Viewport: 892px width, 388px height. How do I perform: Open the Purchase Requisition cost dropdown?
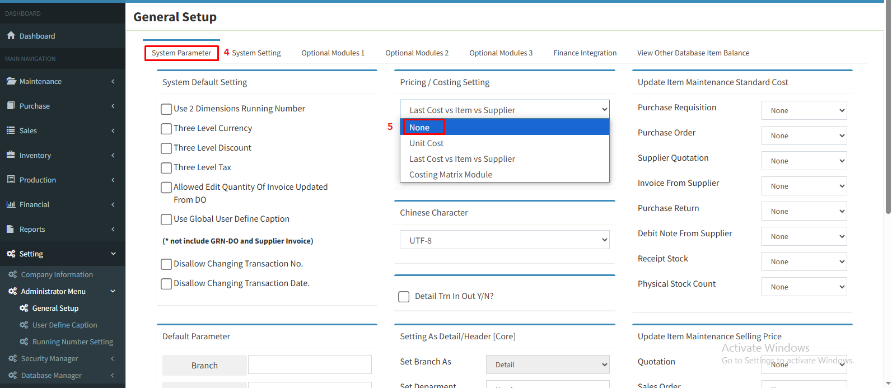tap(804, 111)
